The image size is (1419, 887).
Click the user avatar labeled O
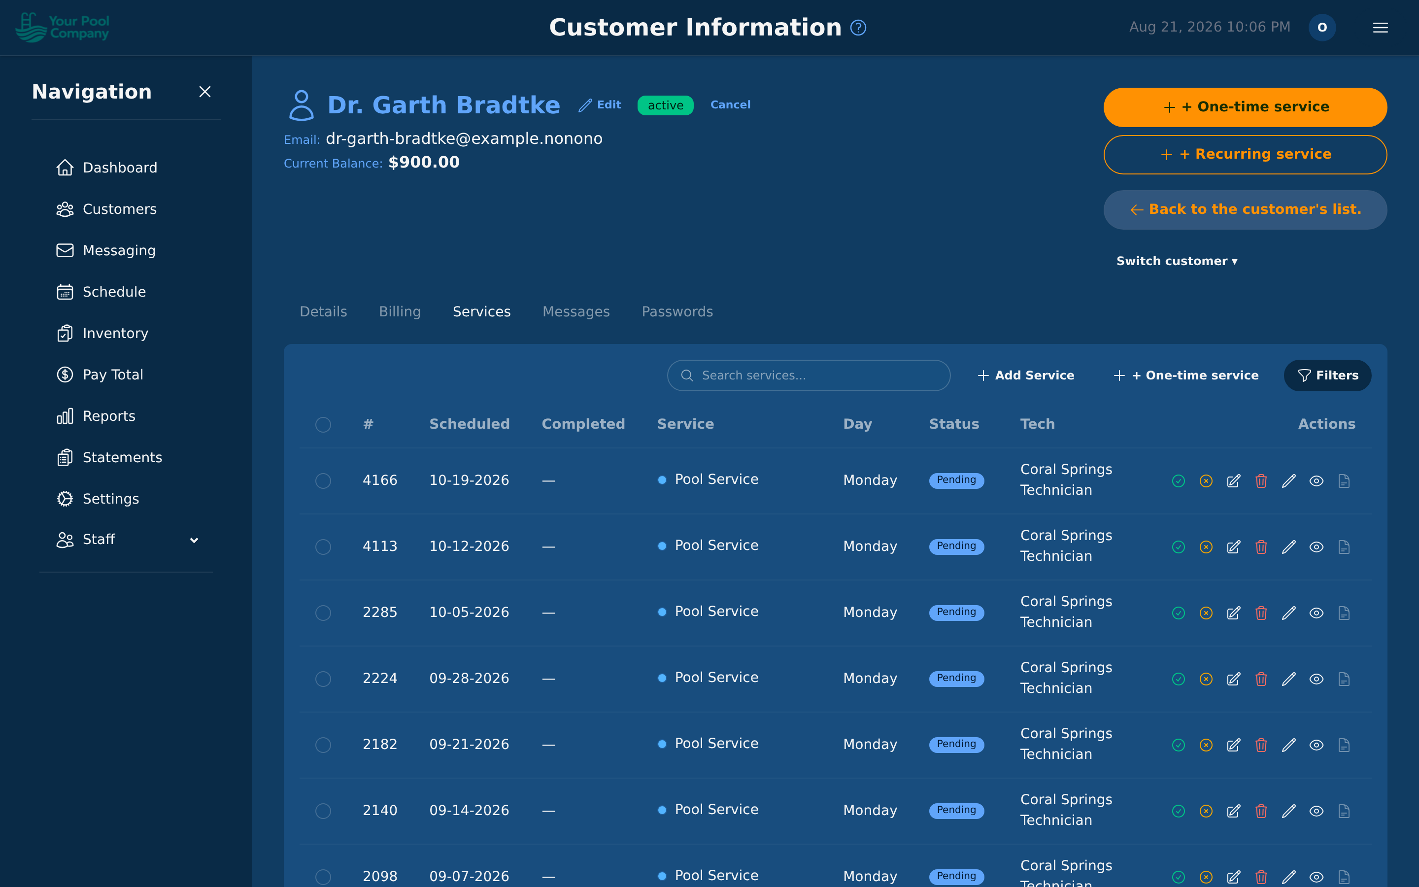(x=1321, y=28)
